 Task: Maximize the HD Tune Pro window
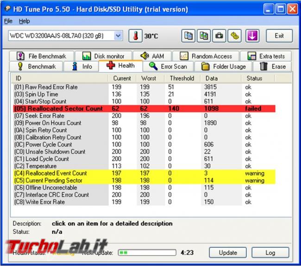tap(281, 9)
